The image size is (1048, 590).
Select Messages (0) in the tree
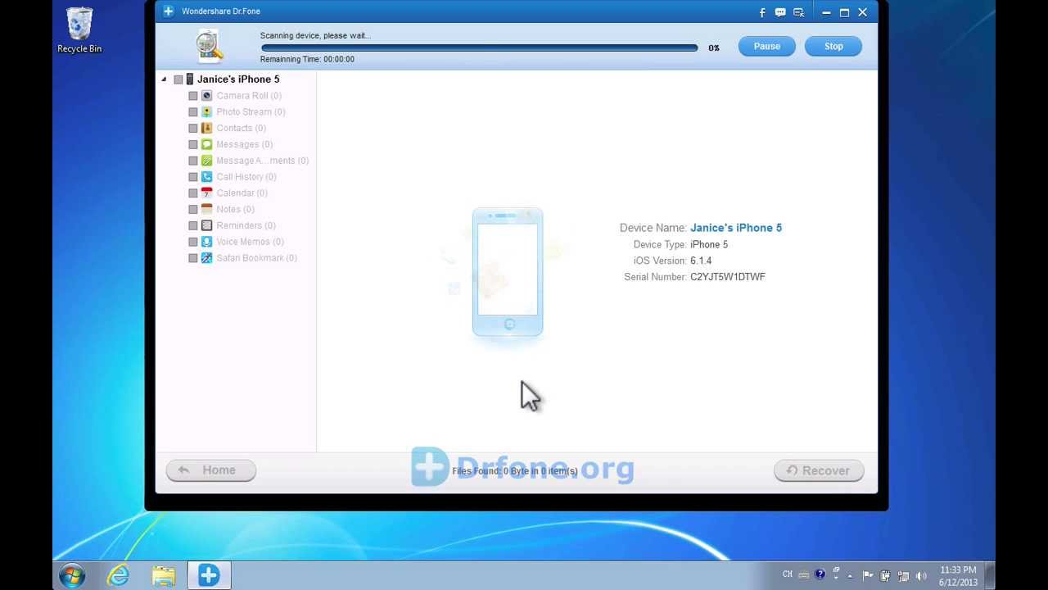(x=245, y=144)
